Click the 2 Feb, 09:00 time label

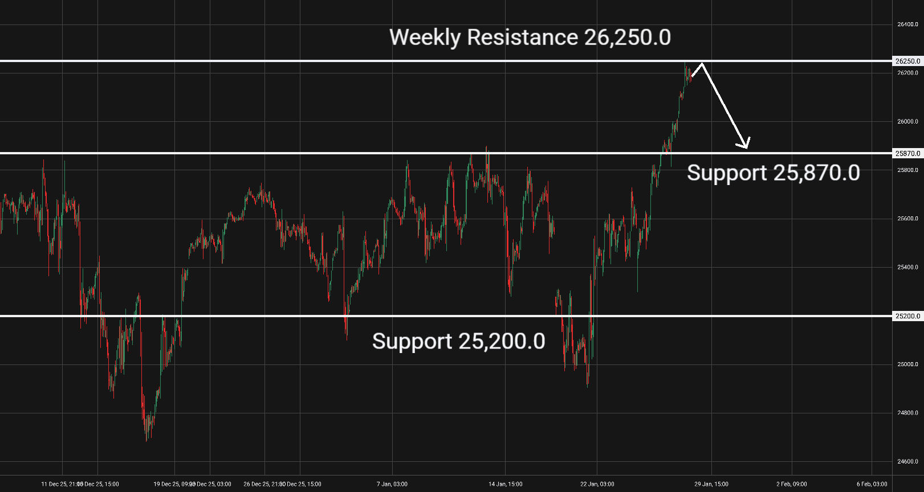tap(792, 484)
